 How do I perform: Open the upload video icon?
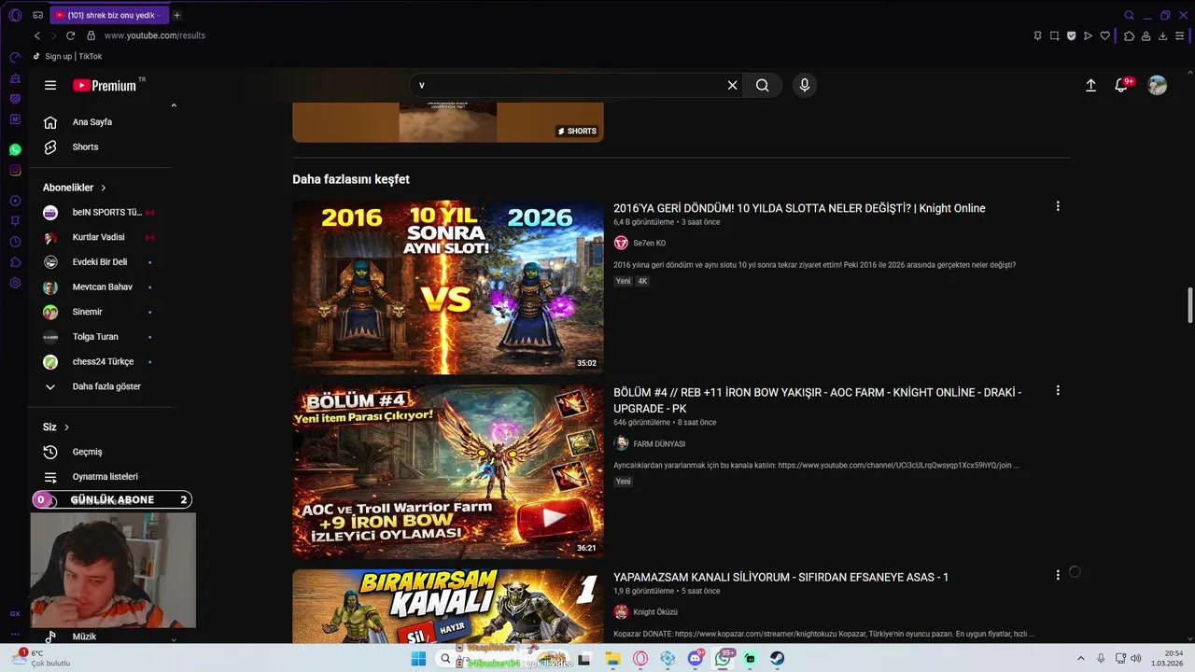pos(1090,85)
